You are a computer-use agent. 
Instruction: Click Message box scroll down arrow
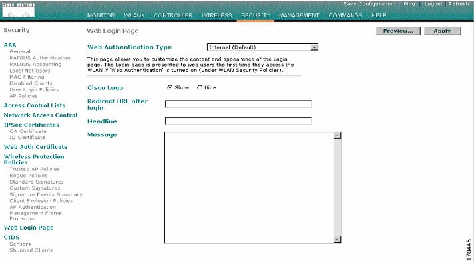[x=337, y=240]
